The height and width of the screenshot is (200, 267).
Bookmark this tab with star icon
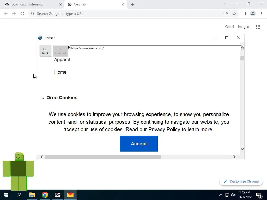point(234,14)
